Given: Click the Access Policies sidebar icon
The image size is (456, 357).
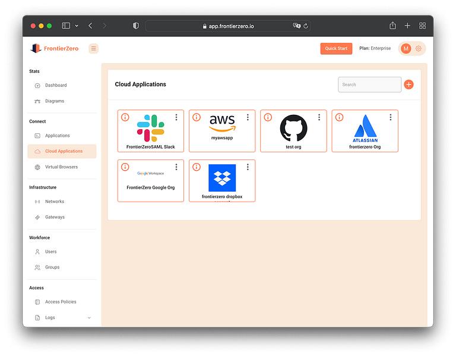Looking at the screenshot, I should pos(37,302).
